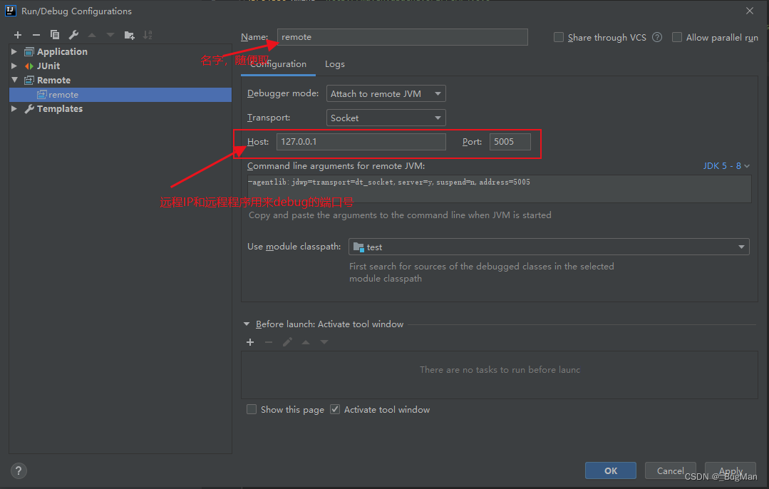The image size is (769, 489).
Task: Expand the Application tree node
Action: click(14, 51)
